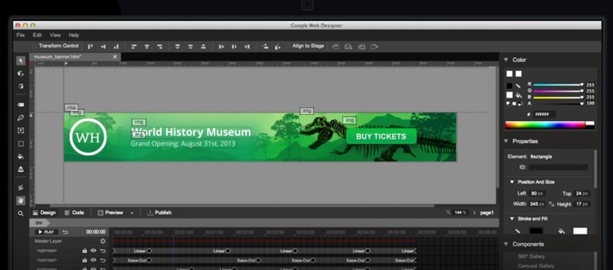Click the align horizontal centers icon

147,47
